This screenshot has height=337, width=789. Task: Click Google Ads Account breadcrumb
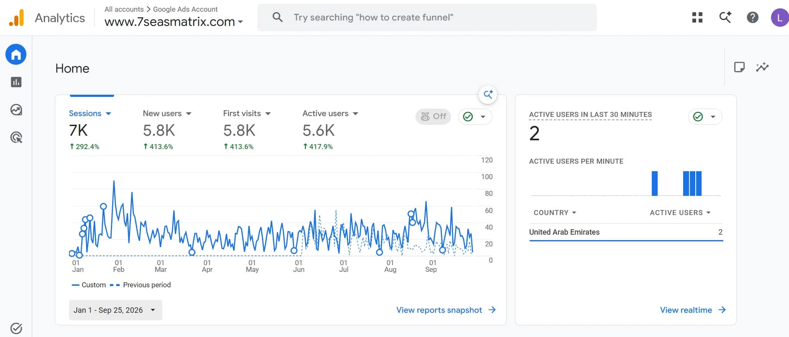185,9
